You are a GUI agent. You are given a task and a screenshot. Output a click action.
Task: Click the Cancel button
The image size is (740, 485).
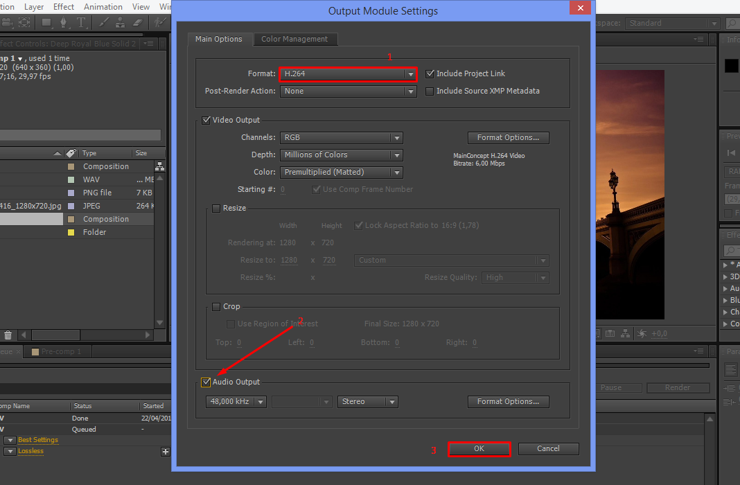548,449
